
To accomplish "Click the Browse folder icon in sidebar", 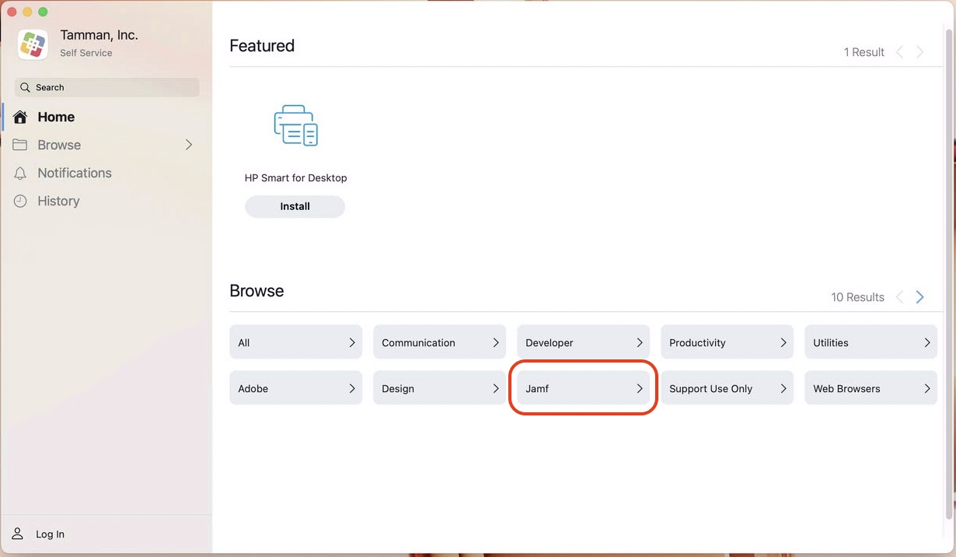I will point(20,145).
